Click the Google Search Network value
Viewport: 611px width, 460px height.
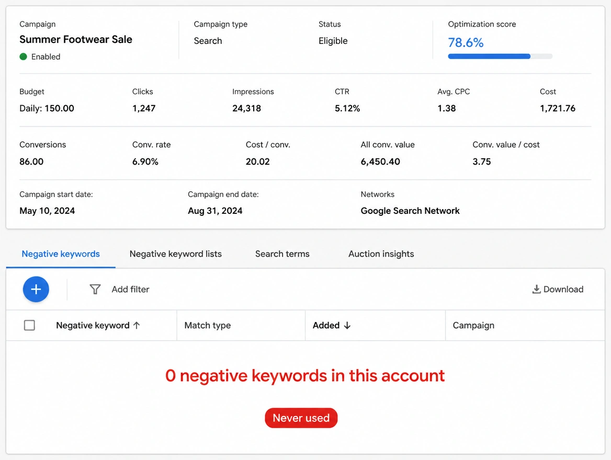(410, 211)
